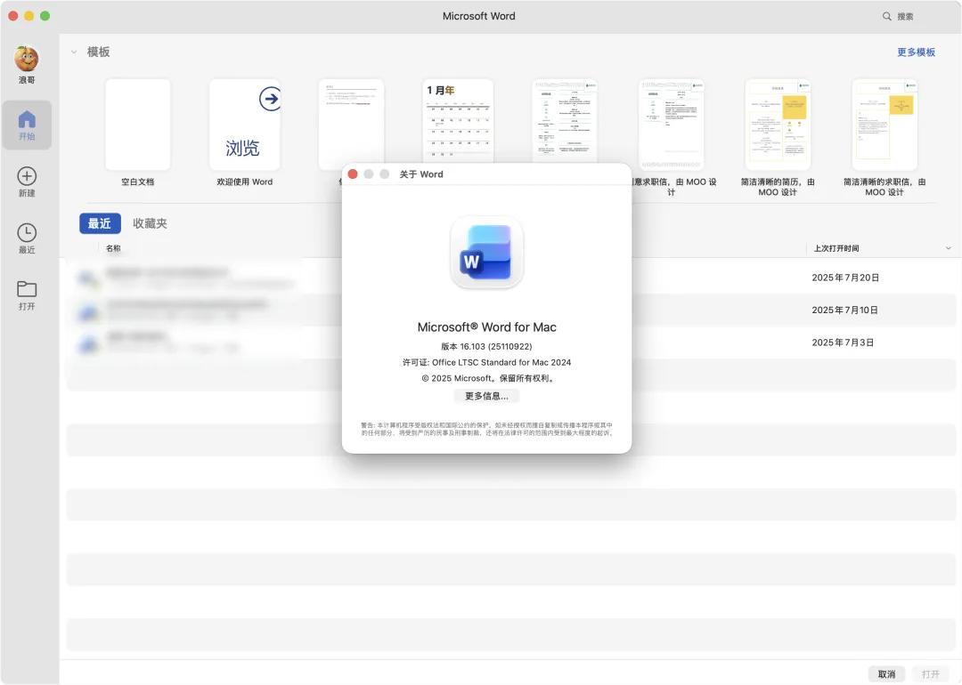The image size is (962, 685).
Task: Click the Microsoft® Word for Mac heading
Action: 486,327
